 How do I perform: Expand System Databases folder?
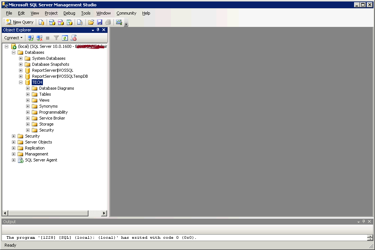(21, 58)
